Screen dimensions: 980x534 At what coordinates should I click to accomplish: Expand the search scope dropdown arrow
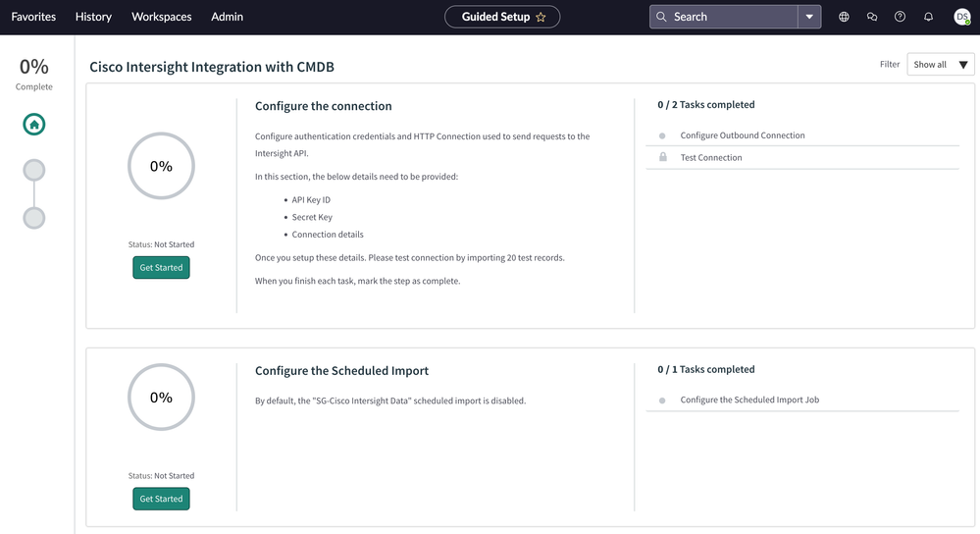coord(809,17)
